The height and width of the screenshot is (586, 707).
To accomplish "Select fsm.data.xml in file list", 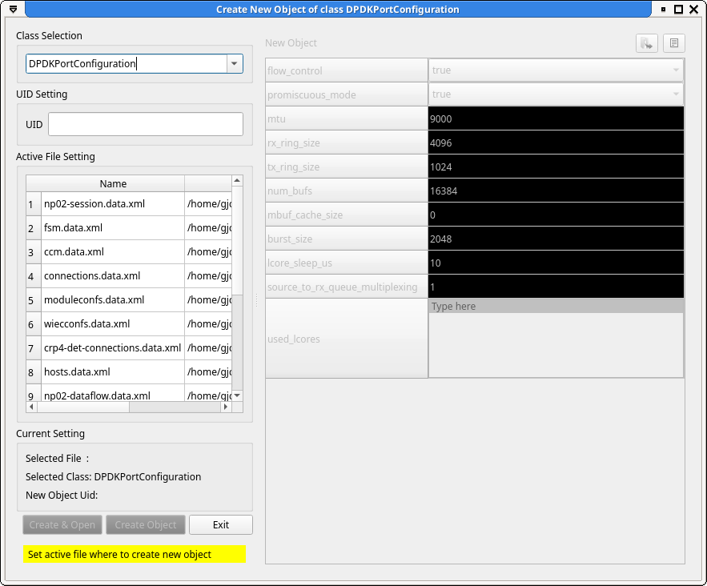I will (113, 227).
